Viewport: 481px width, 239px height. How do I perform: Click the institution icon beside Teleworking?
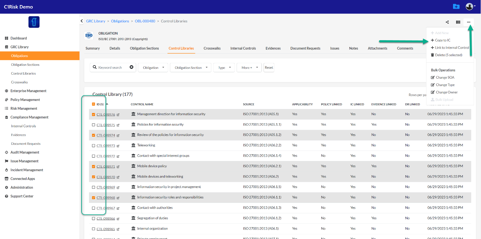coord(133,145)
